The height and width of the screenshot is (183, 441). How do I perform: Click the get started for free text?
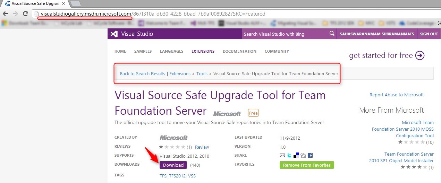point(381,55)
